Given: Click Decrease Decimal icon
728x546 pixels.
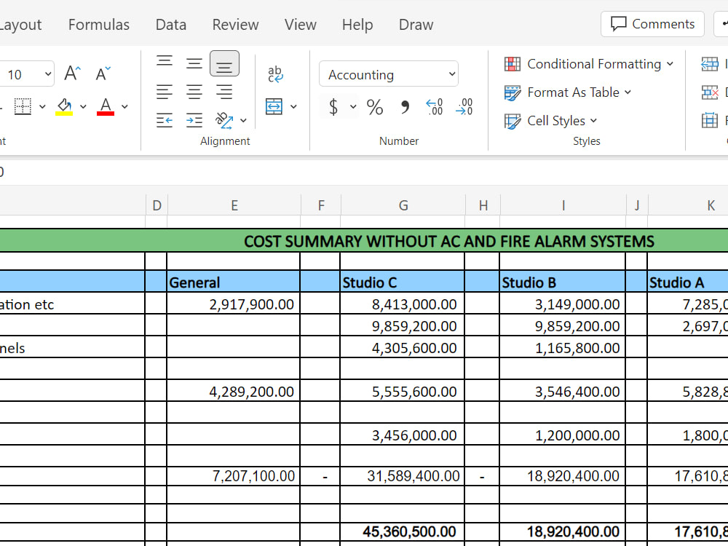Looking at the screenshot, I should coord(464,107).
